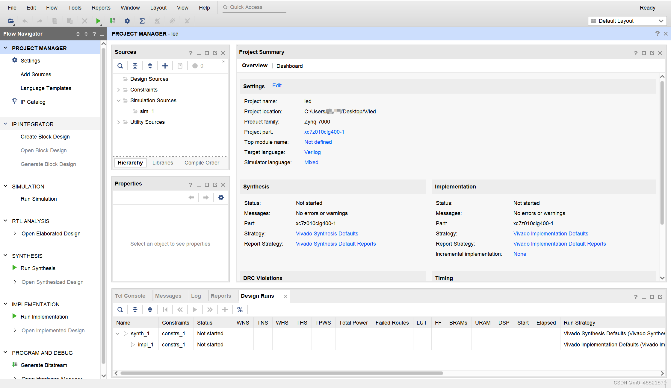
Task: Click the Sigma report toolbar icon
Action: click(142, 21)
